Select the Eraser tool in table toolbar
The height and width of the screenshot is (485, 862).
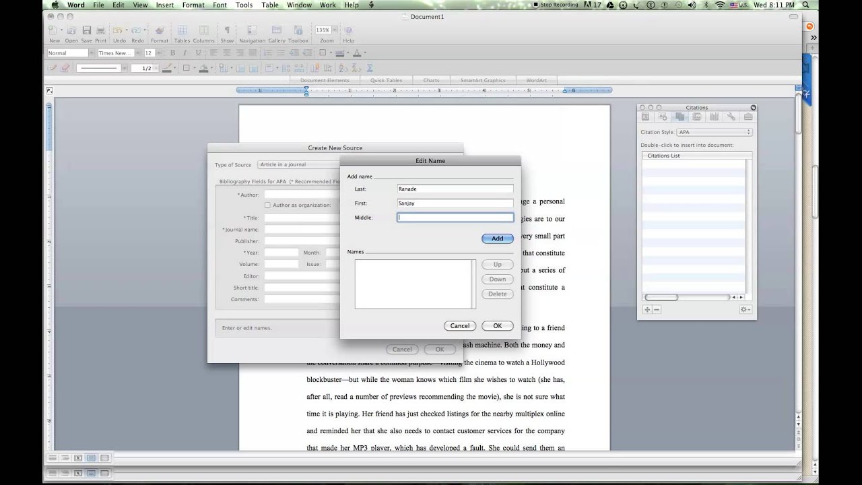(65, 68)
